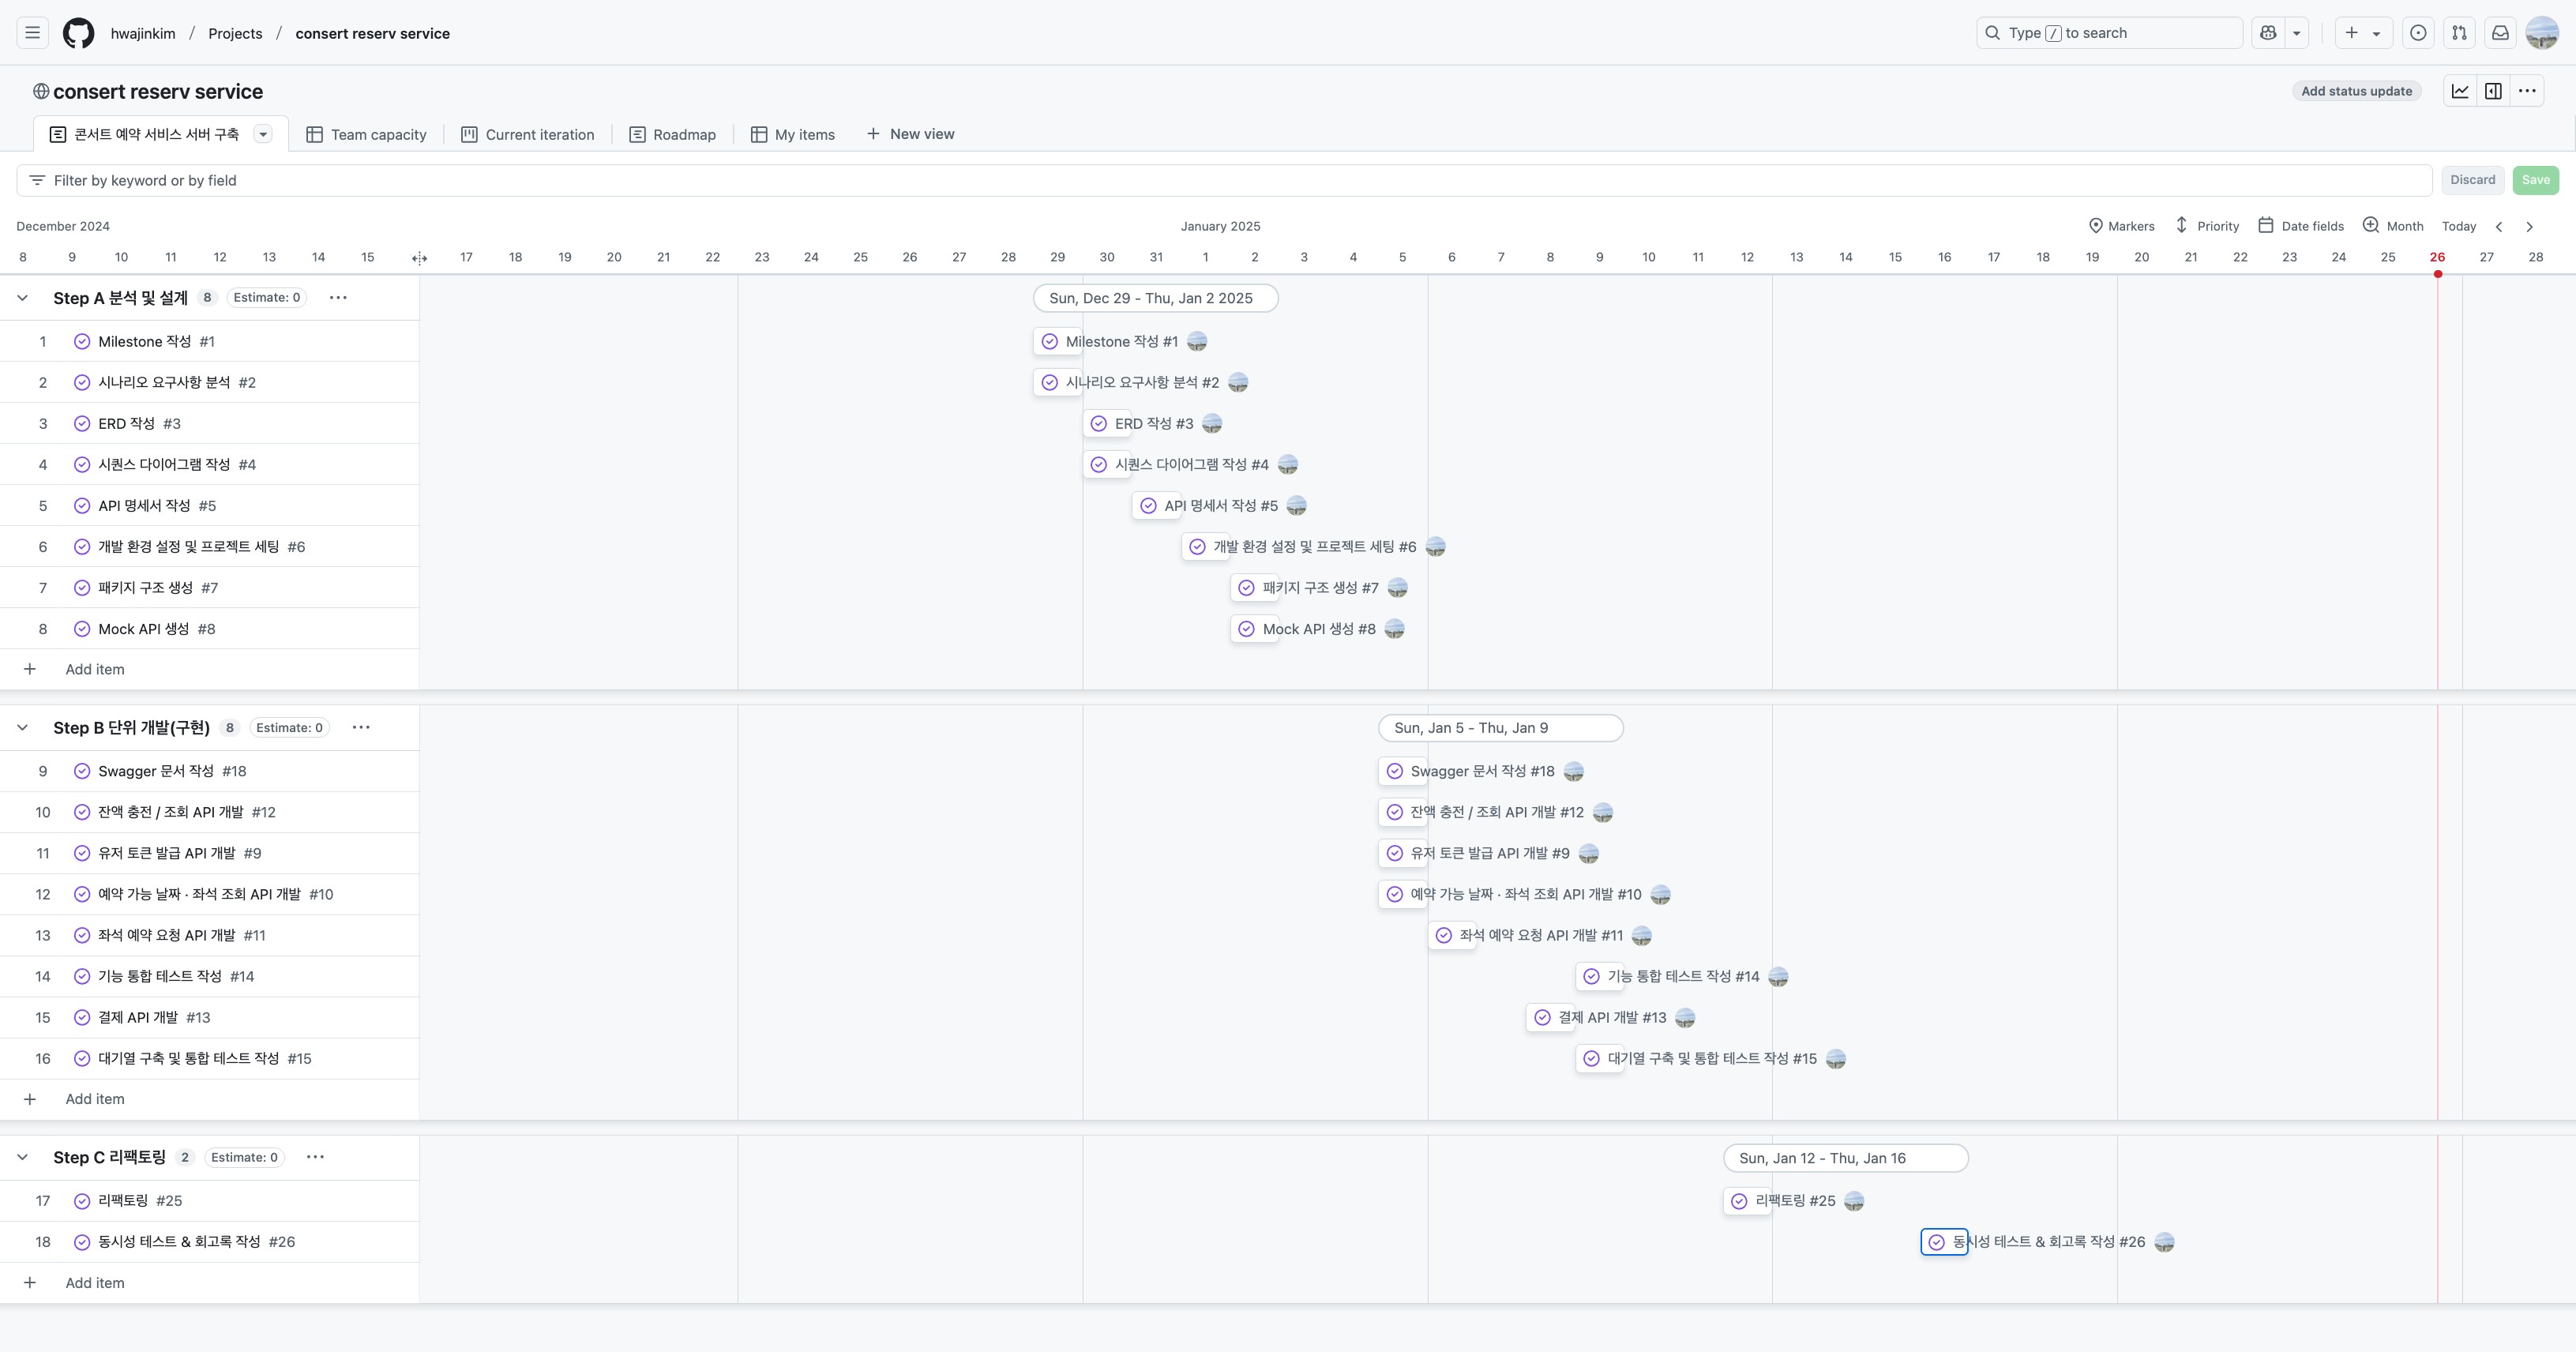The height and width of the screenshot is (1352, 2576).
Task: Switch to the Roadmap tab
Action: [672, 134]
